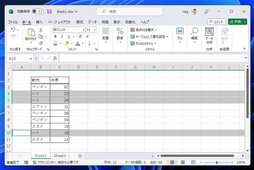Click the Paste clipboard icon

click(x=31, y=32)
